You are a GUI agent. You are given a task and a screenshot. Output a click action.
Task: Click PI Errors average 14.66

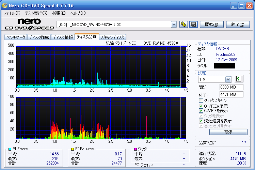click(x=54, y=154)
